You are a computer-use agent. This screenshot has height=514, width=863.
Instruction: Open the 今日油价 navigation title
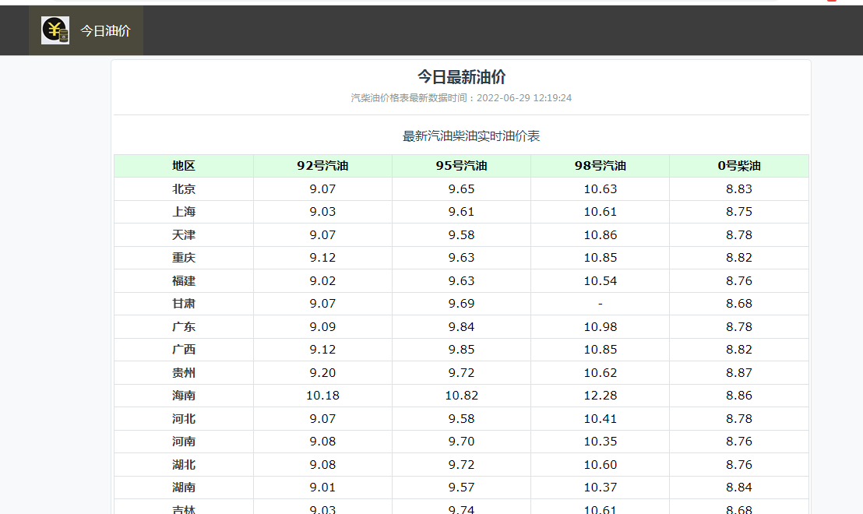pyautogui.click(x=105, y=31)
